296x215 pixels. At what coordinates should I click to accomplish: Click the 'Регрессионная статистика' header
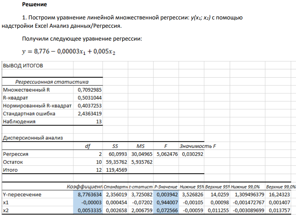[52, 82]
